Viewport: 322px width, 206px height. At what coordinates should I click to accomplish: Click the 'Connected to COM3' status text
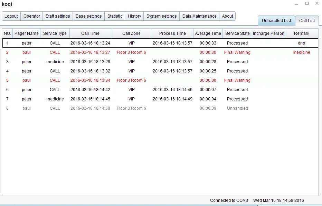(x=229, y=200)
